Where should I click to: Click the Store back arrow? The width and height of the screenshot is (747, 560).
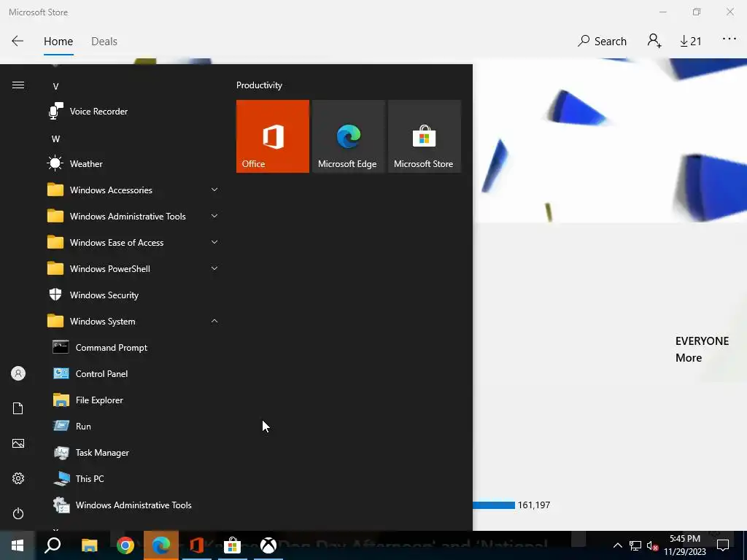point(18,41)
